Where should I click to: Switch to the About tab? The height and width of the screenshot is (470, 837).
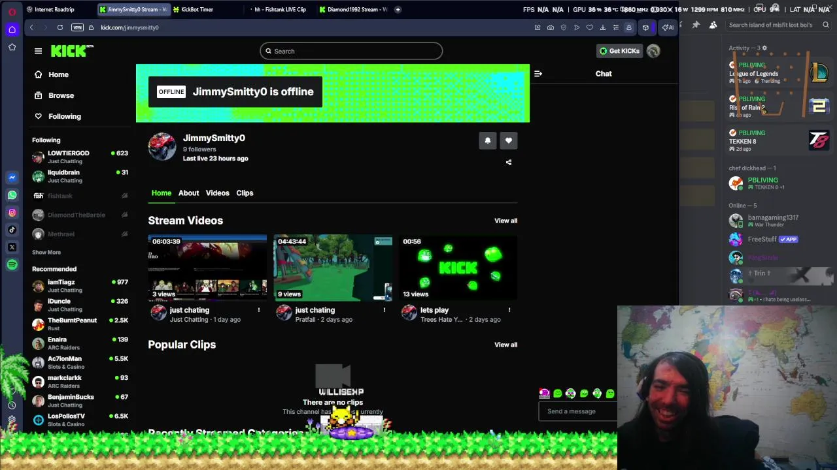pos(188,193)
